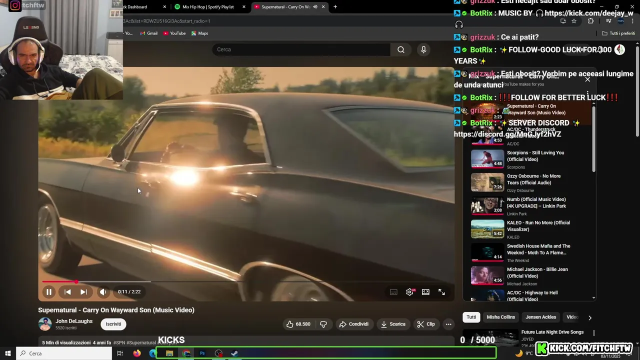Pause the Supernatural music video

point(49,292)
